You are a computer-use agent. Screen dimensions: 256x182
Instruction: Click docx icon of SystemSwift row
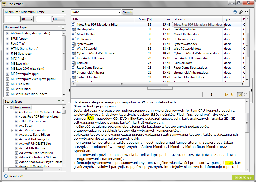coord(74,44)
